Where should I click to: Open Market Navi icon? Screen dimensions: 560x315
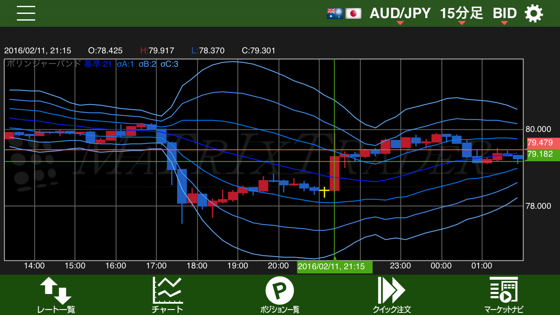[x=503, y=290]
